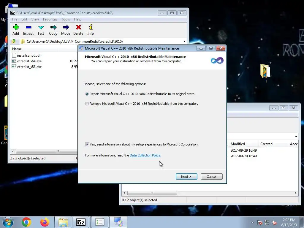
Task: Click the horizontal scrollbar in the front 7-Zip window
Action: pyautogui.click(x=47, y=151)
